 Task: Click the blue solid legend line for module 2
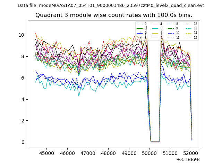[x=139, y=33]
